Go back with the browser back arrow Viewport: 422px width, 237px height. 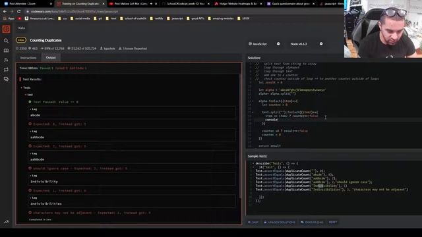click(5, 12)
